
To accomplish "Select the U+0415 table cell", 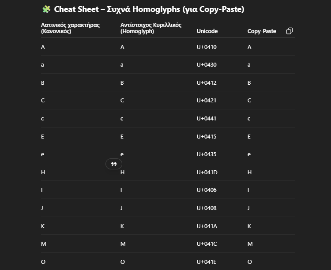I will pos(207,137).
